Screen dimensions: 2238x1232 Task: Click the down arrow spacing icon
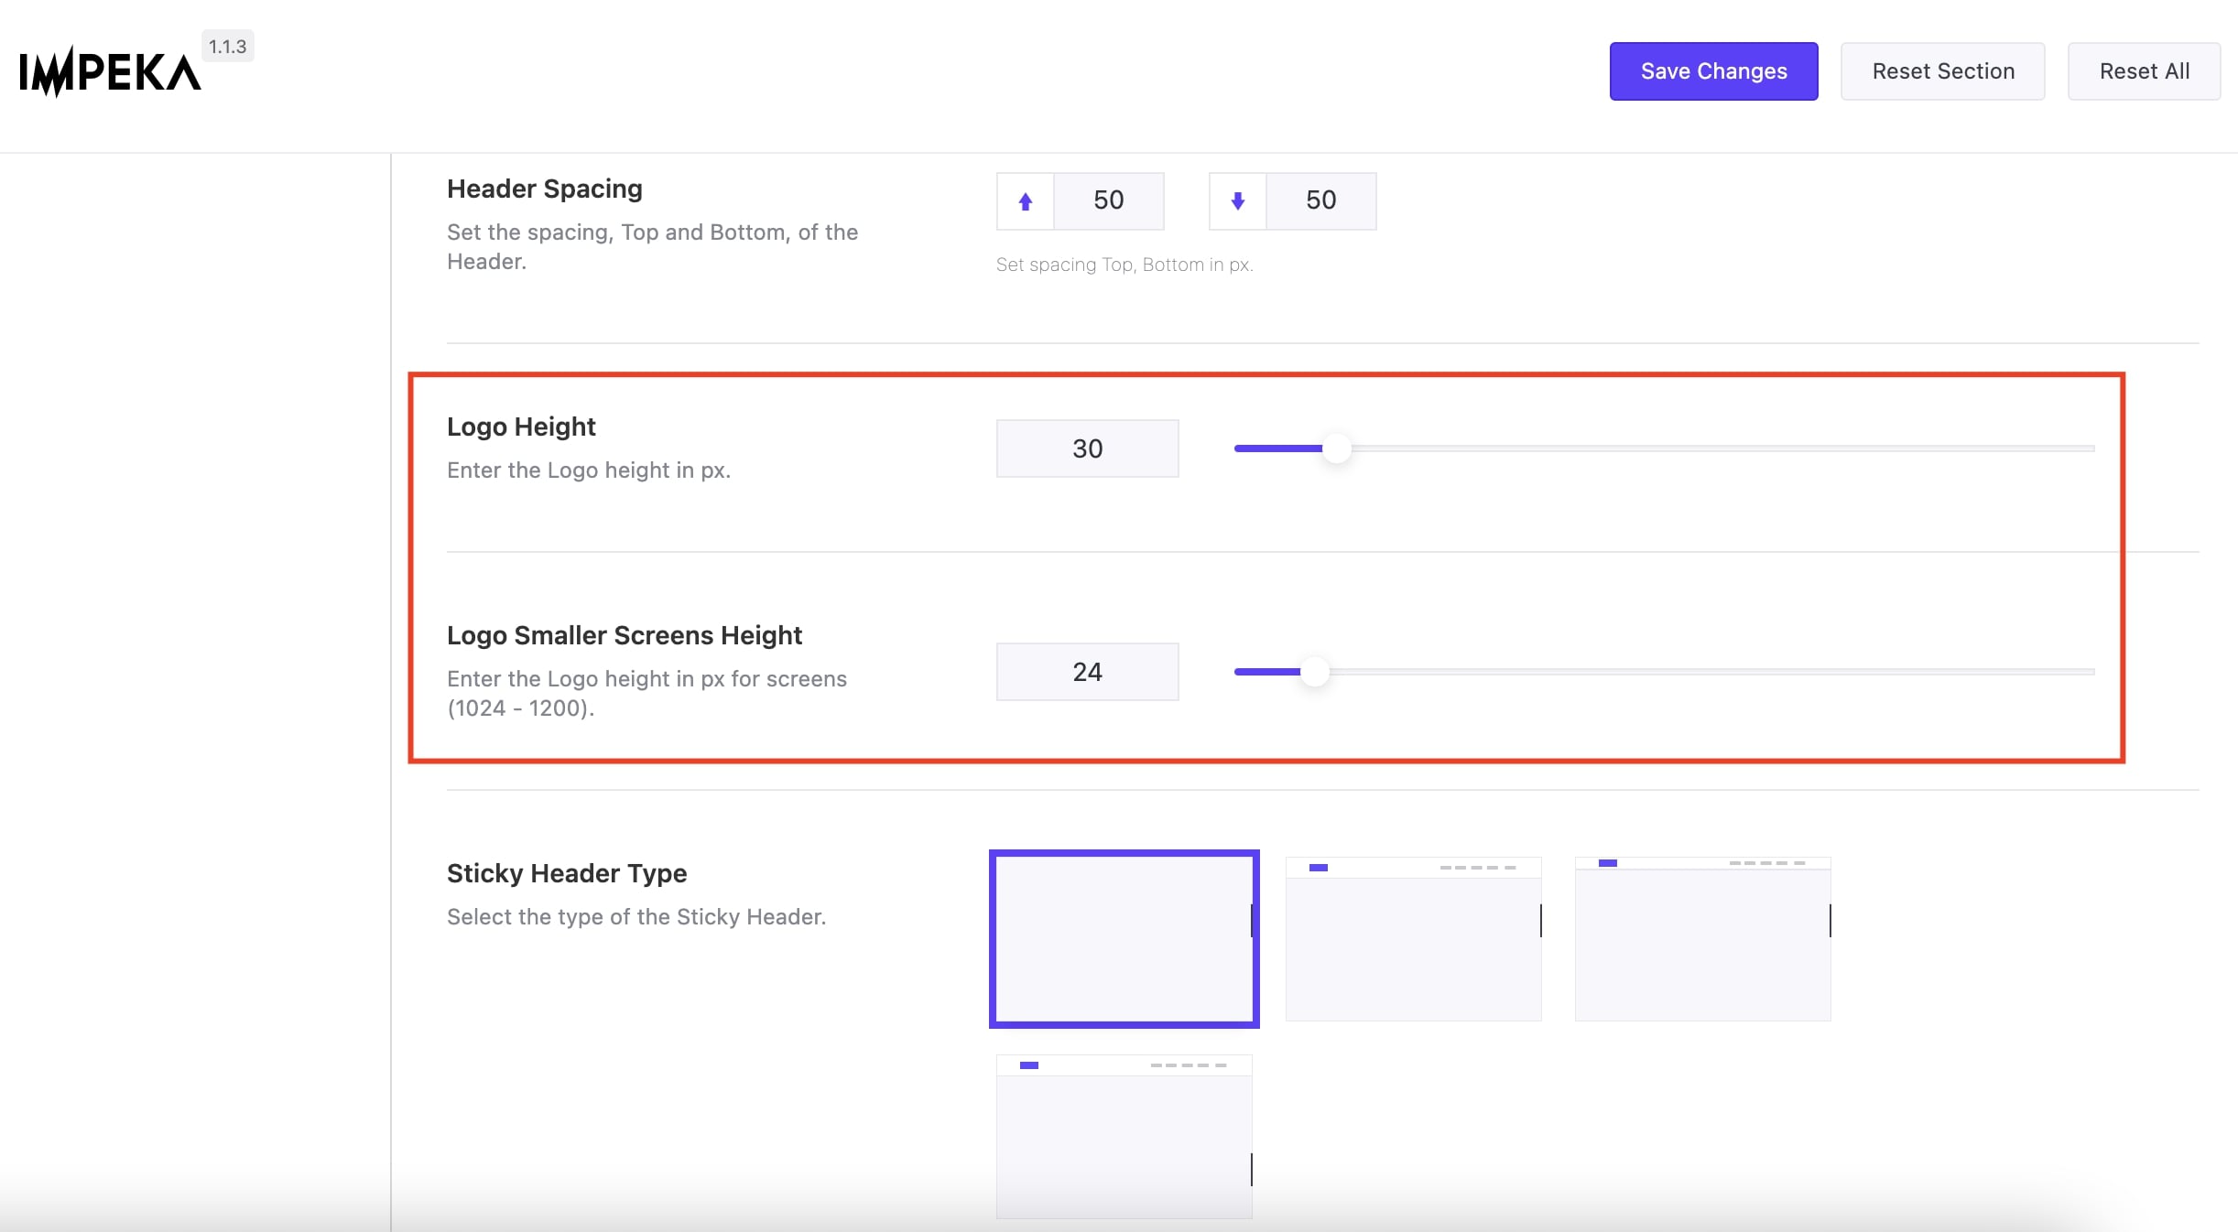pos(1237,201)
